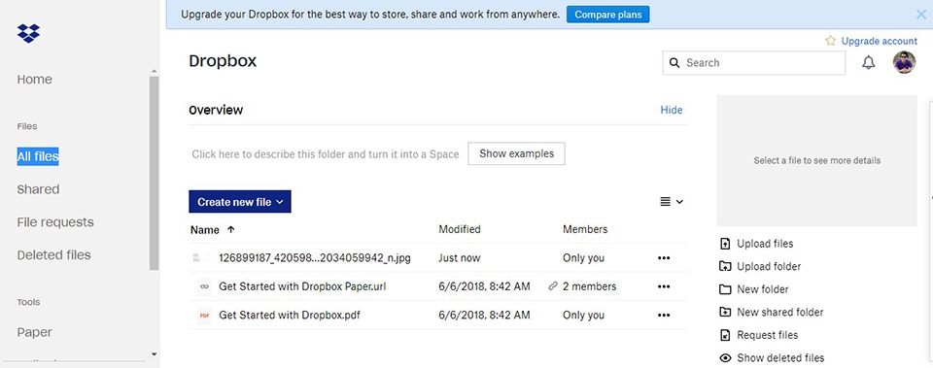
Task: Click the New folder icon
Action: [725, 289]
